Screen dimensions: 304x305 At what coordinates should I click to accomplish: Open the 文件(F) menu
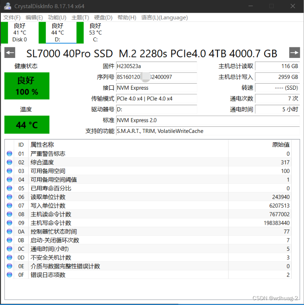click(x=12, y=18)
